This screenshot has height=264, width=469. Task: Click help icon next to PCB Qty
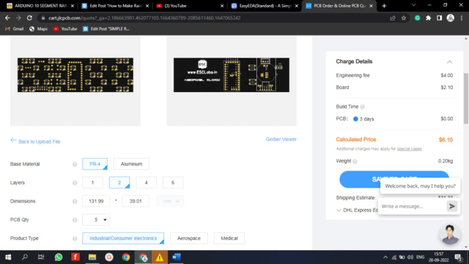[x=75, y=219]
